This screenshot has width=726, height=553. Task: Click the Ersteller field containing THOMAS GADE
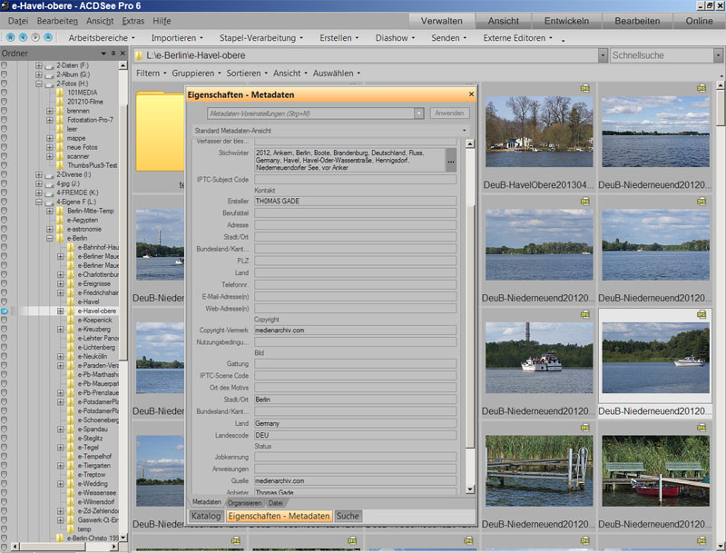[x=355, y=201]
